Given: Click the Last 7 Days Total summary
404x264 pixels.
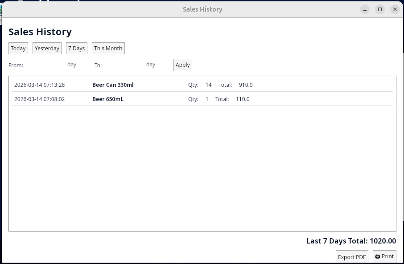Looking at the screenshot, I should [351, 241].
